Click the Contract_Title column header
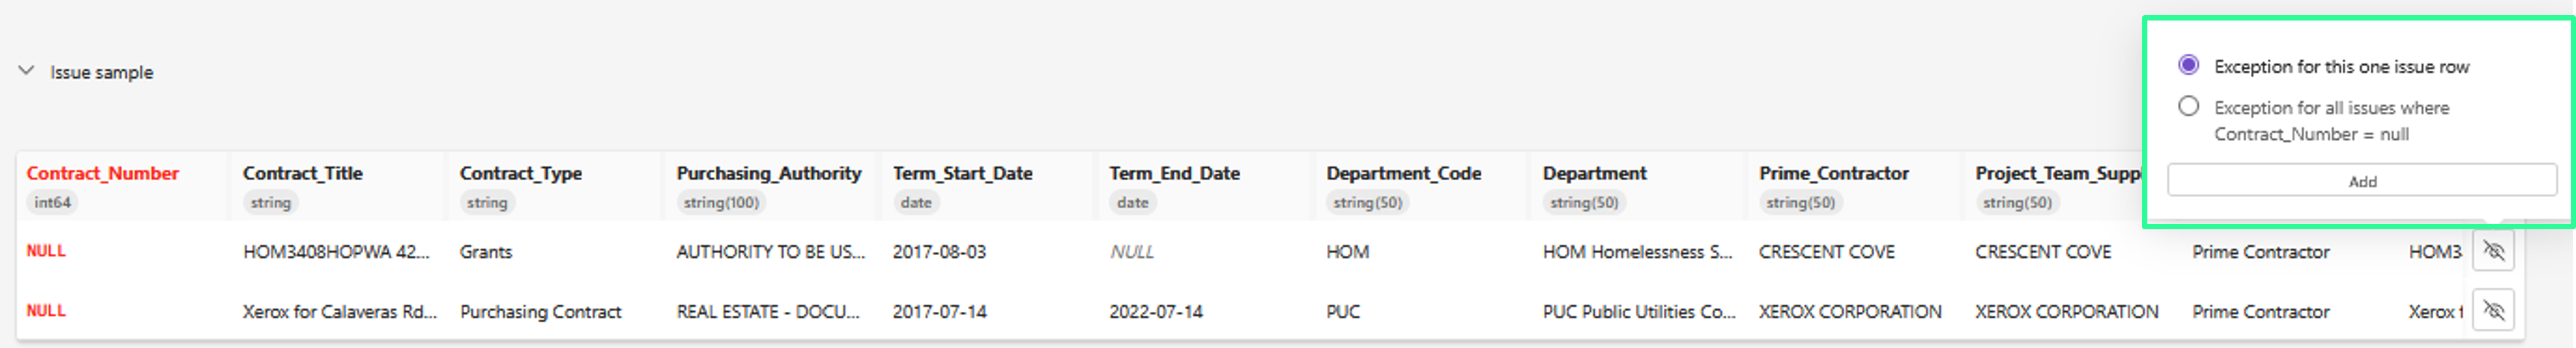The image size is (2576, 348). click(x=303, y=173)
